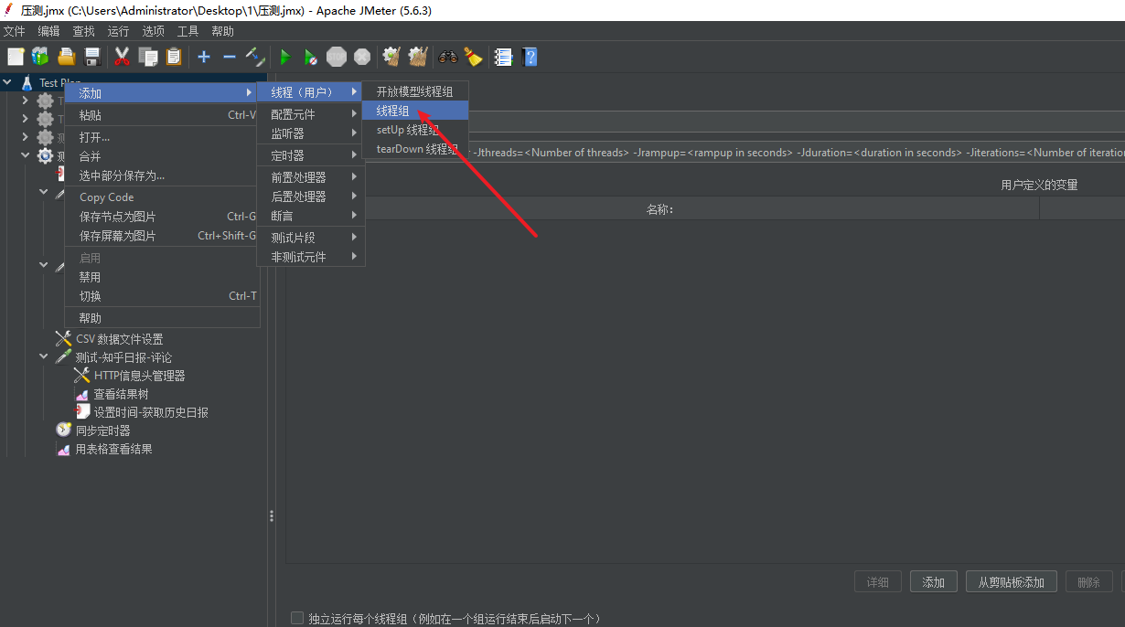Open the 选项 menu
This screenshot has width=1125, height=627.
(153, 31)
